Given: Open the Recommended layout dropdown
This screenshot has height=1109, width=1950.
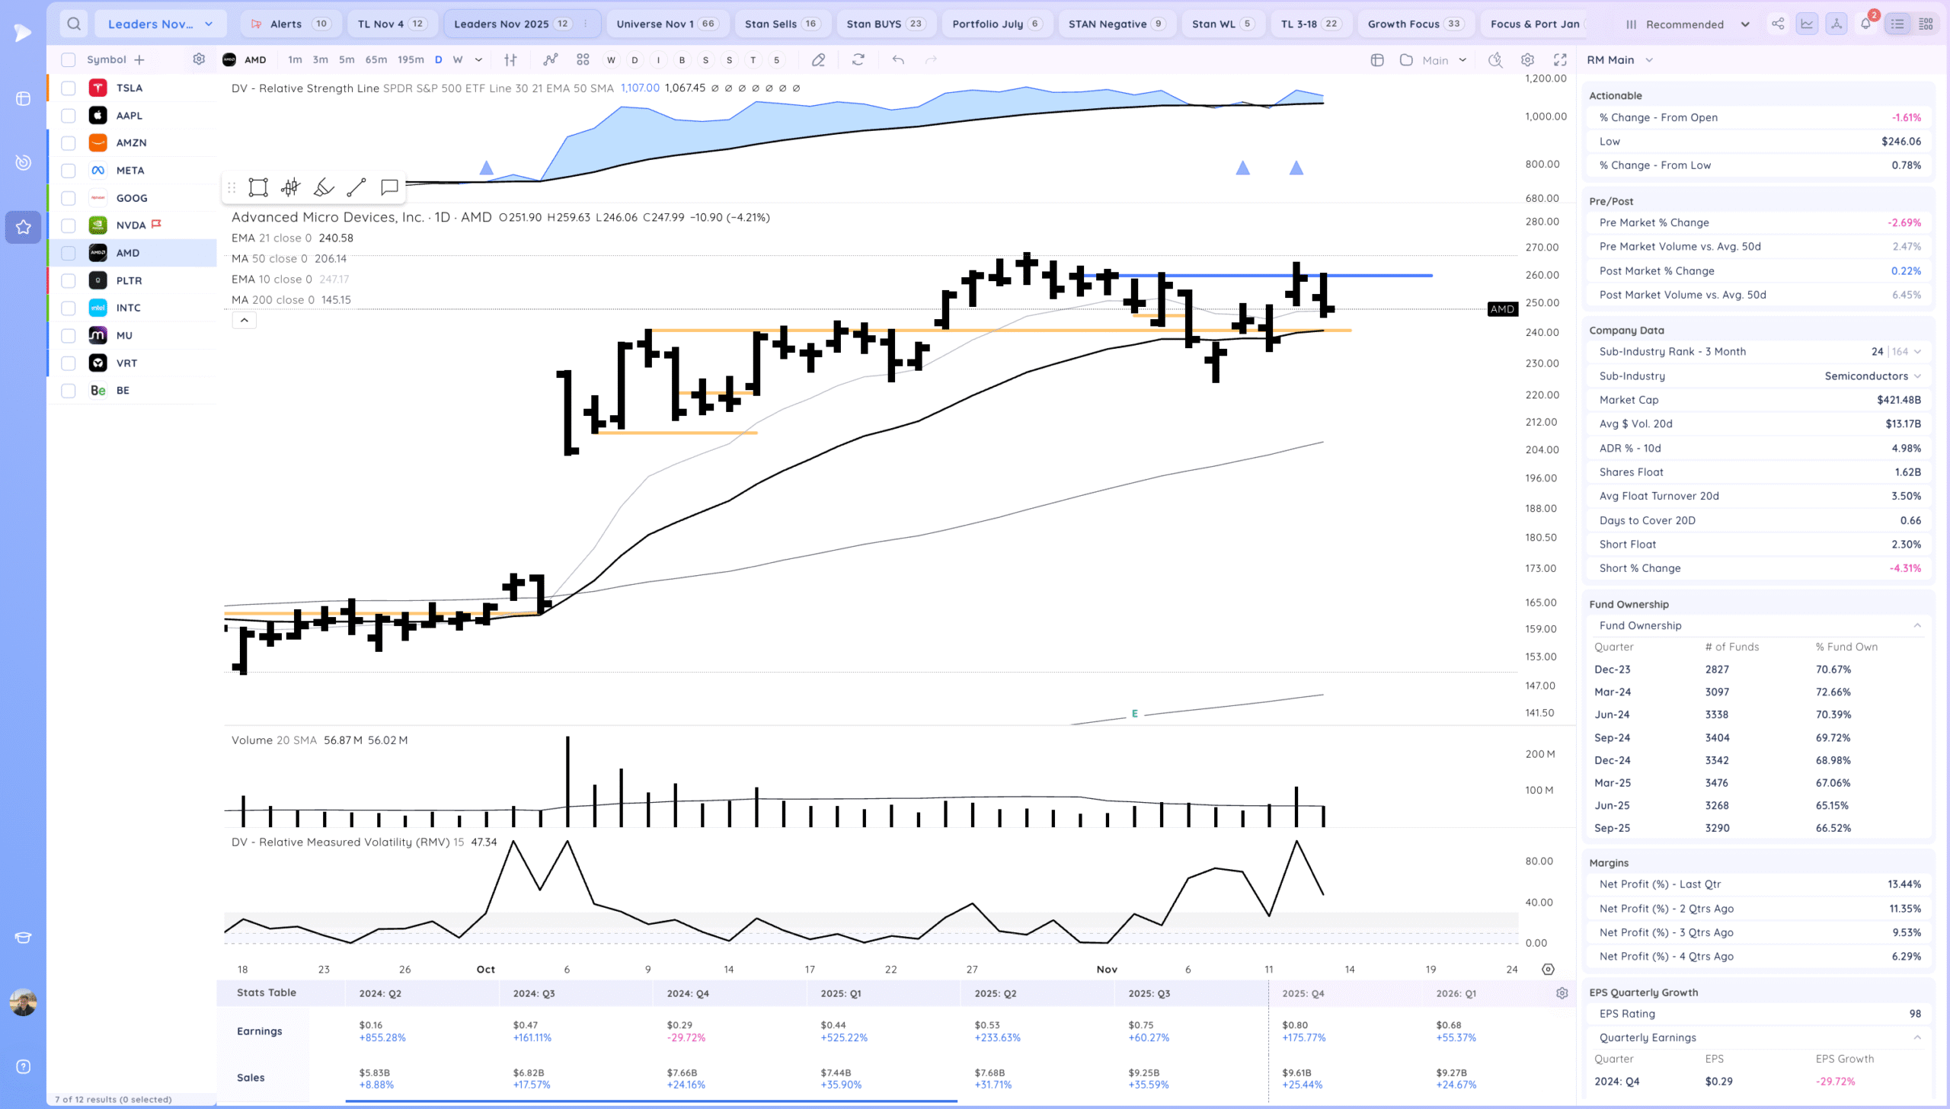Looking at the screenshot, I should (1686, 24).
